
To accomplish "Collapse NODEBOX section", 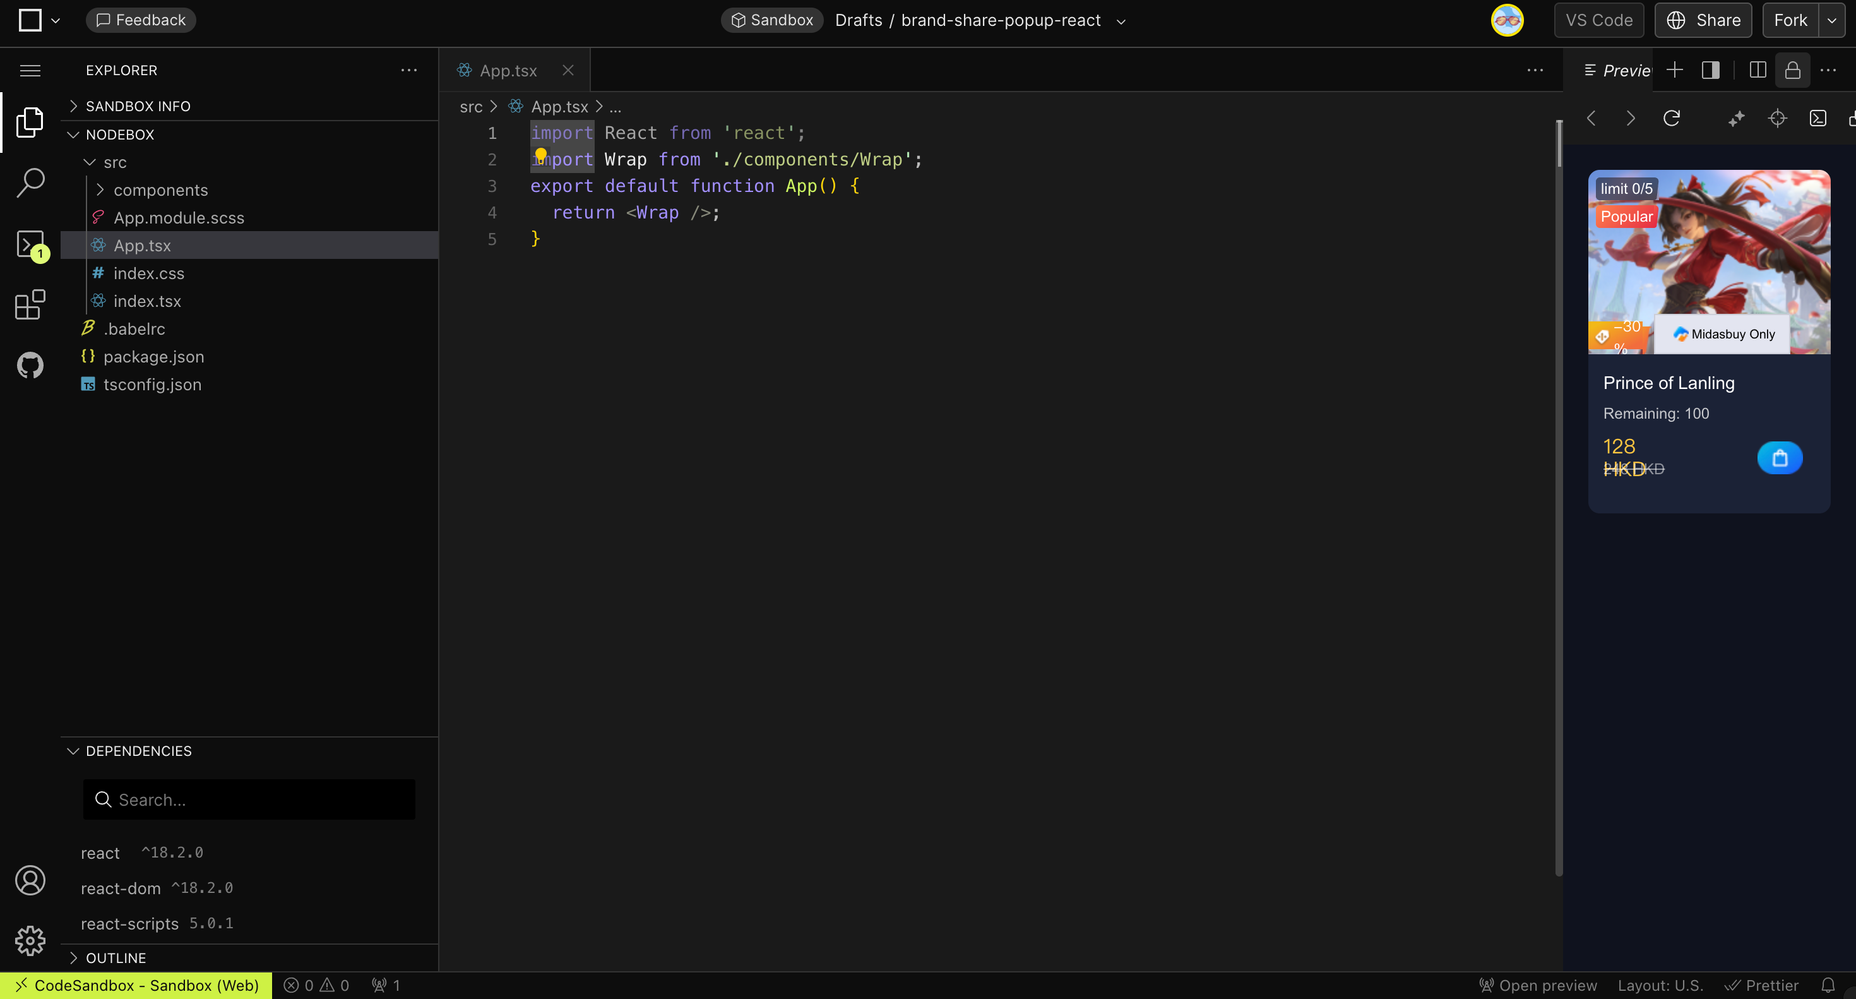I will [x=250, y=135].
